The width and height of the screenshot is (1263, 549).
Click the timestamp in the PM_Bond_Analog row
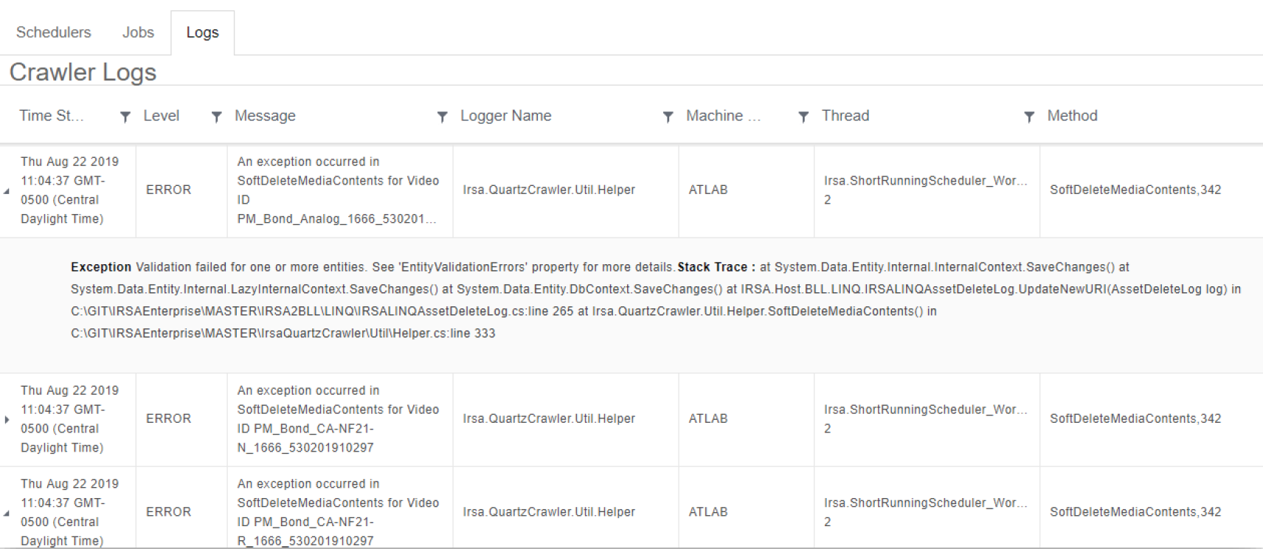click(69, 190)
